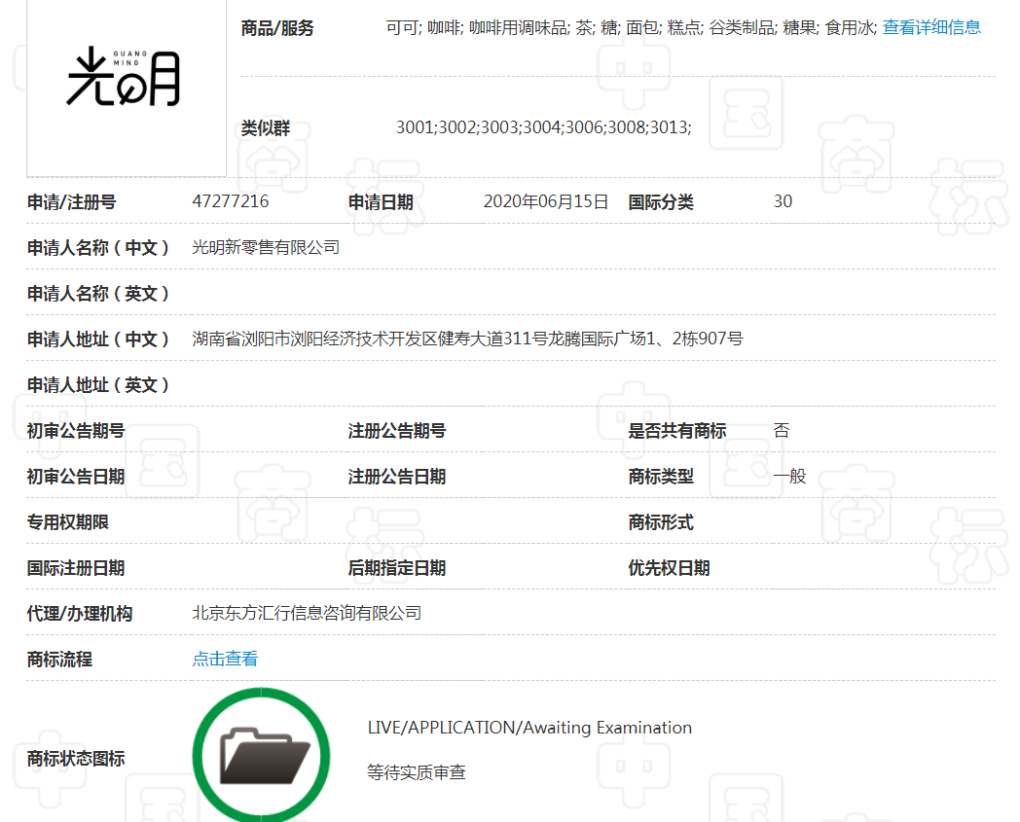Click the agency name 北京东方汇行信息咨询有限公司

[x=307, y=613]
